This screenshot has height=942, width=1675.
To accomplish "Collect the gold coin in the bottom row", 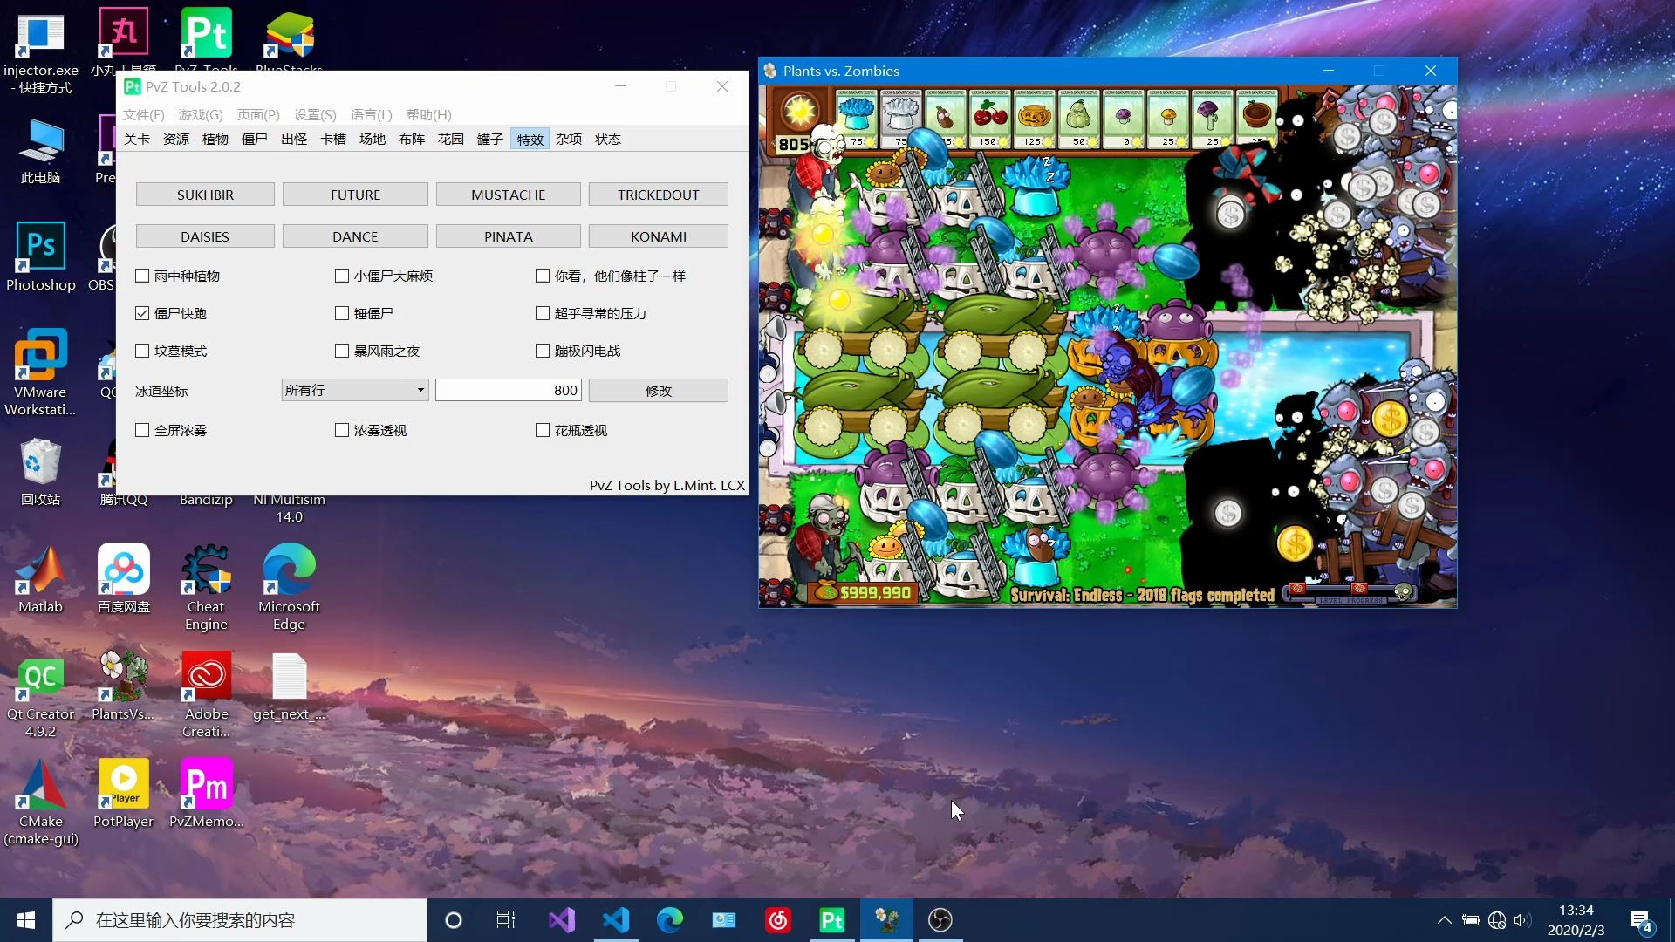I will point(1295,544).
